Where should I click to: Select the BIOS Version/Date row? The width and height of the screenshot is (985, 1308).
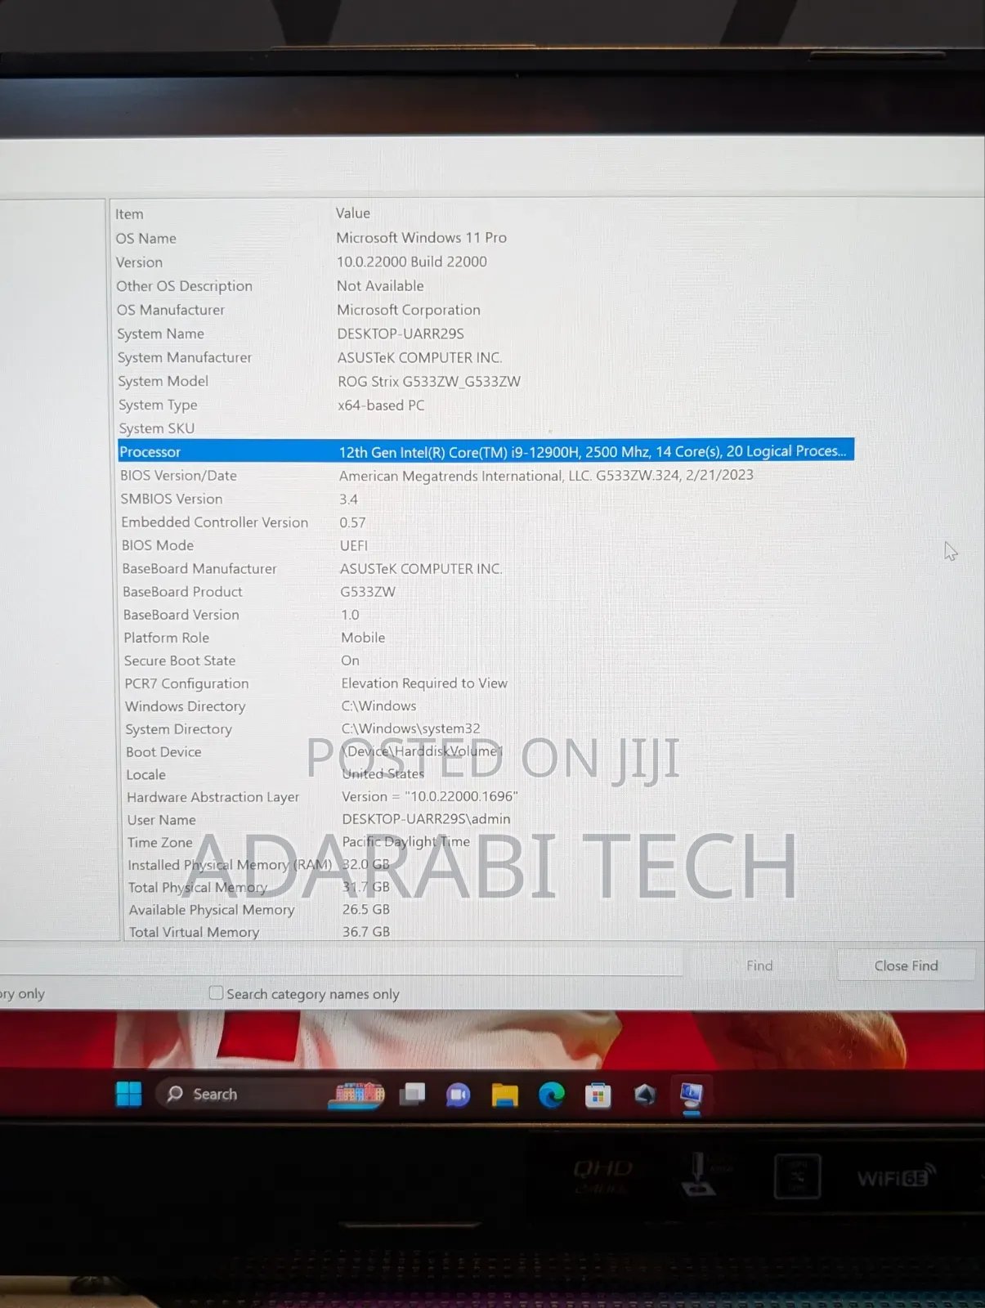pos(486,475)
